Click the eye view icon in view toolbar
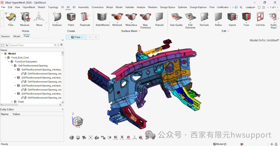 tap(72, 137)
